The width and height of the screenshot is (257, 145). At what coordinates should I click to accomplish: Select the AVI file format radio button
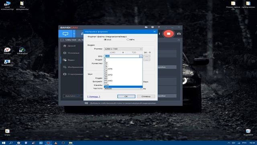point(105,39)
